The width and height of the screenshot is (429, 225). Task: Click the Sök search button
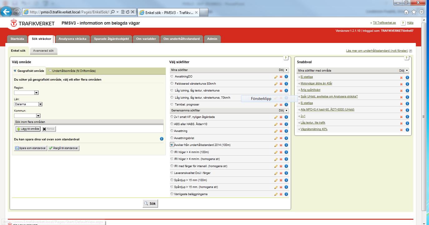click(x=150, y=204)
